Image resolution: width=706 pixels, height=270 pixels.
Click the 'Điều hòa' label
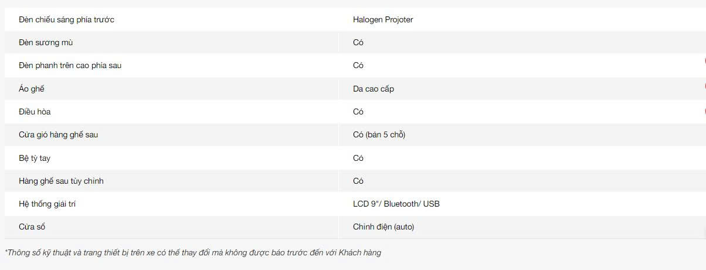click(x=35, y=112)
